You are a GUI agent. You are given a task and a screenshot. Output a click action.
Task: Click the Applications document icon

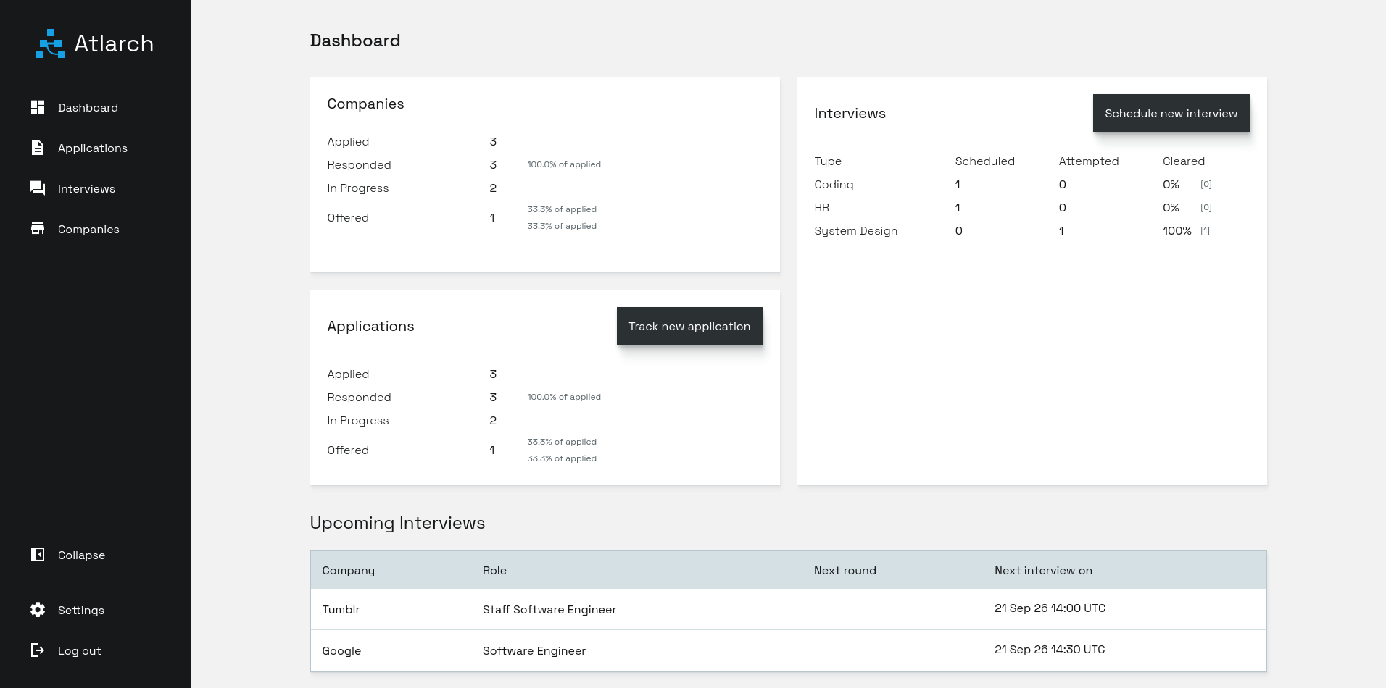click(38, 148)
